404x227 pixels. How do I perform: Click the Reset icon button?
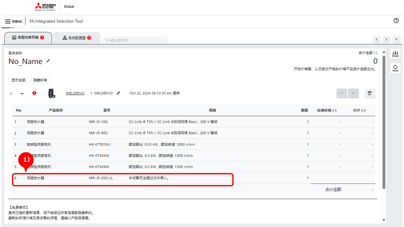pyautogui.click(x=395, y=68)
